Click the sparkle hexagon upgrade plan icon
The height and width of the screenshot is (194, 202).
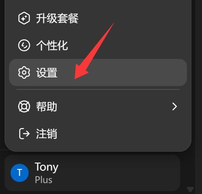[x=24, y=18]
